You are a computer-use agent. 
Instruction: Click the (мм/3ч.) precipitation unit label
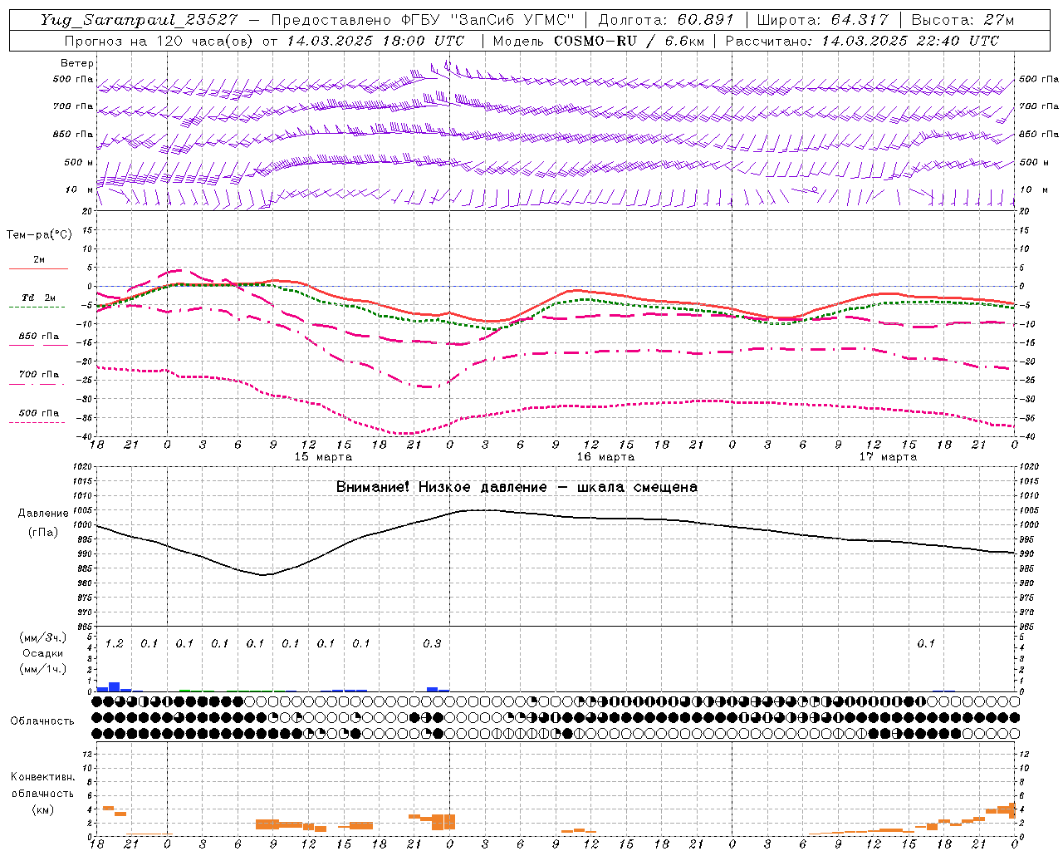43,637
